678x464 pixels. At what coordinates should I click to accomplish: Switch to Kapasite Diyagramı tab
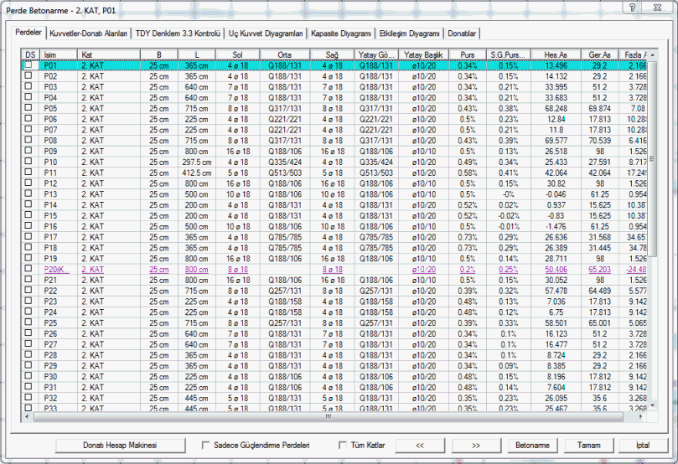(x=341, y=34)
